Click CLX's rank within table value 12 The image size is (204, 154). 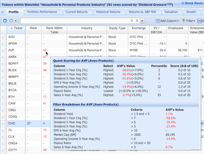[45, 137]
